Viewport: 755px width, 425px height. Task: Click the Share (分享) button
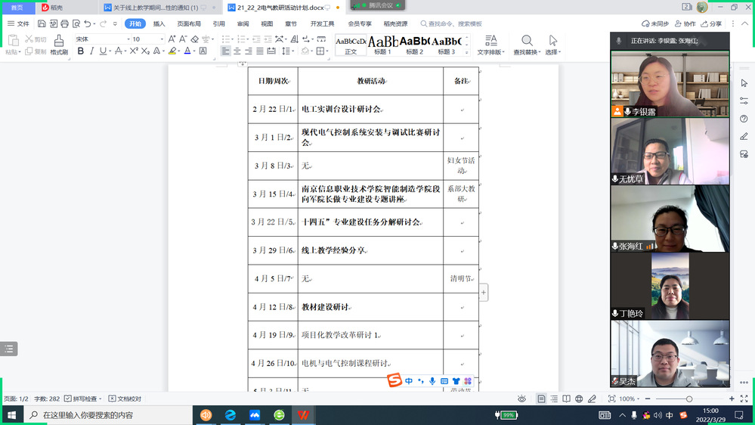coord(711,23)
